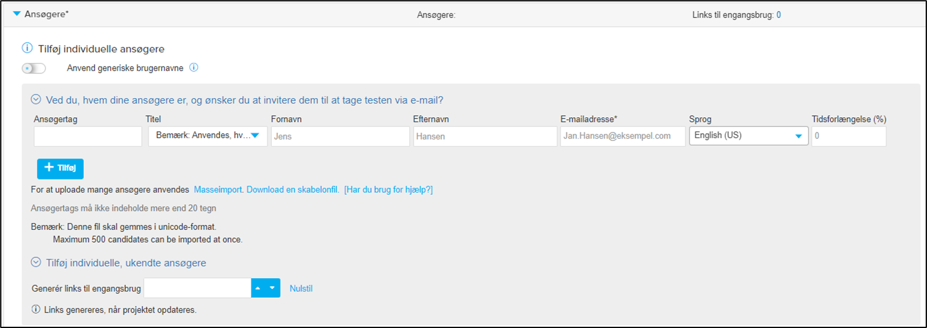Viewport: 927px width, 328px height.
Task: Click info icon beside Links genereres note
Action: point(35,310)
